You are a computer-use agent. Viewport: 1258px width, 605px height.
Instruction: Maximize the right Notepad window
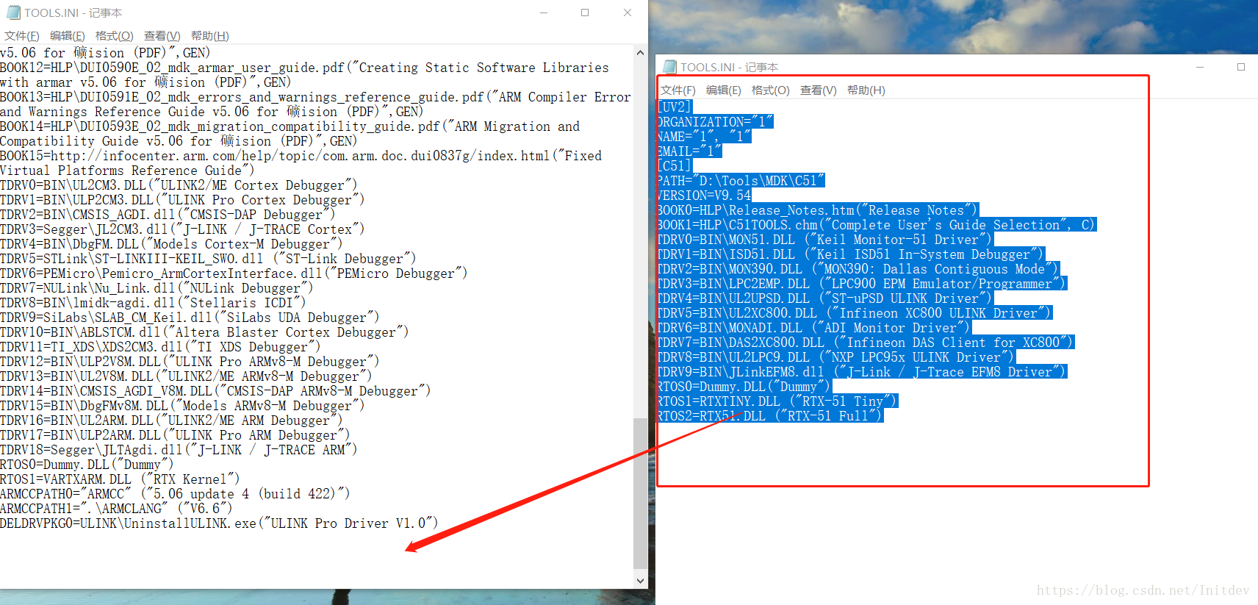tap(1241, 67)
